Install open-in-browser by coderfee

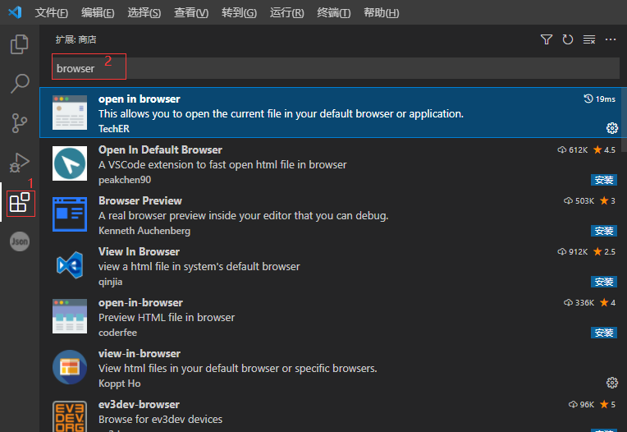click(604, 333)
